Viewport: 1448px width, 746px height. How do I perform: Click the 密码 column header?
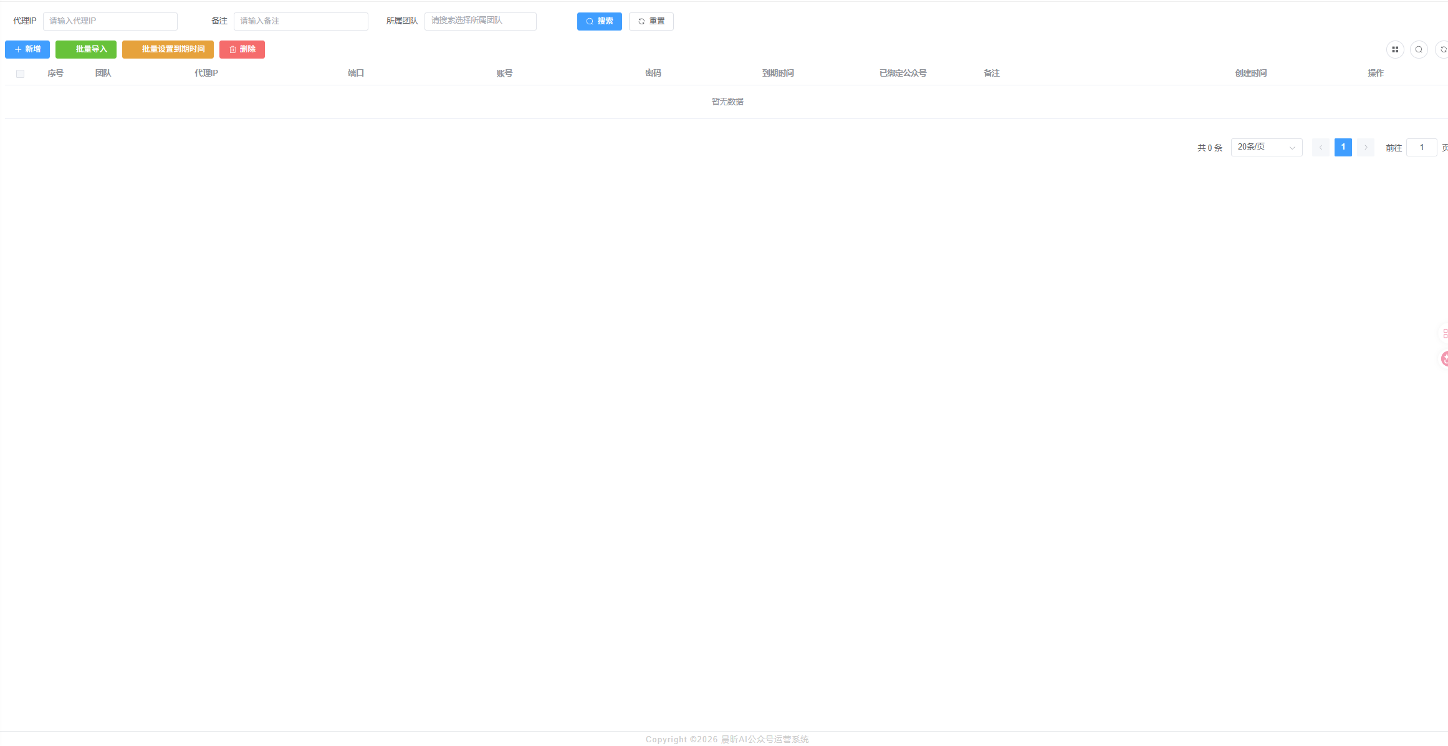tap(653, 74)
